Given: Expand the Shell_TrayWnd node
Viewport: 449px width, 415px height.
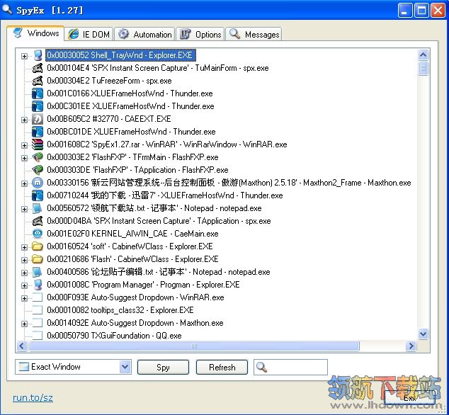Looking at the screenshot, I should [x=24, y=56].
